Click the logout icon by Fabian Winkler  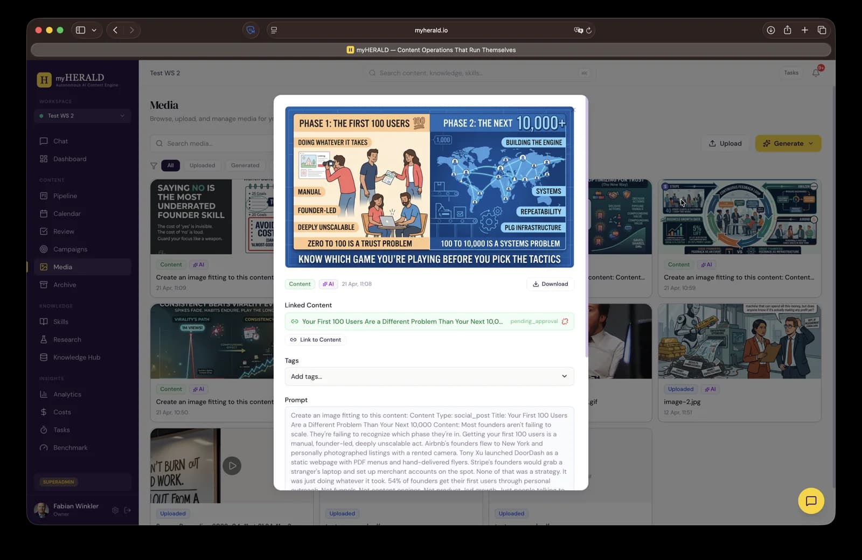click(x=128, y=510)
